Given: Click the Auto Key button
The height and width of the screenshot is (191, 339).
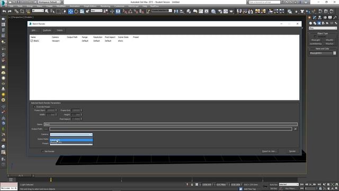Looking at the screenshot, I should [273, 185].
